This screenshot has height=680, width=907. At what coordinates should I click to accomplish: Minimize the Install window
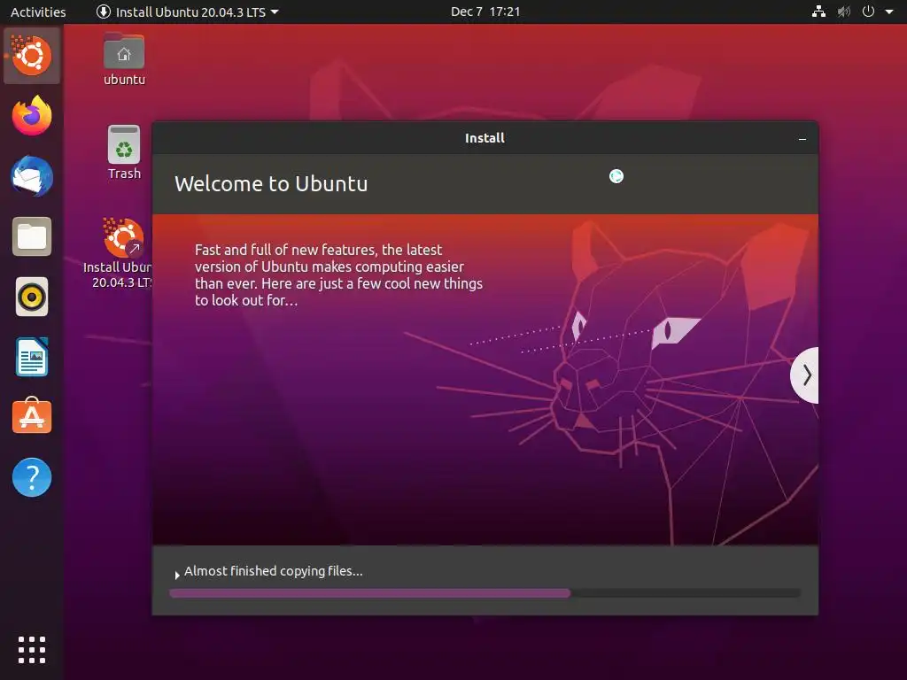coord(802,139)
